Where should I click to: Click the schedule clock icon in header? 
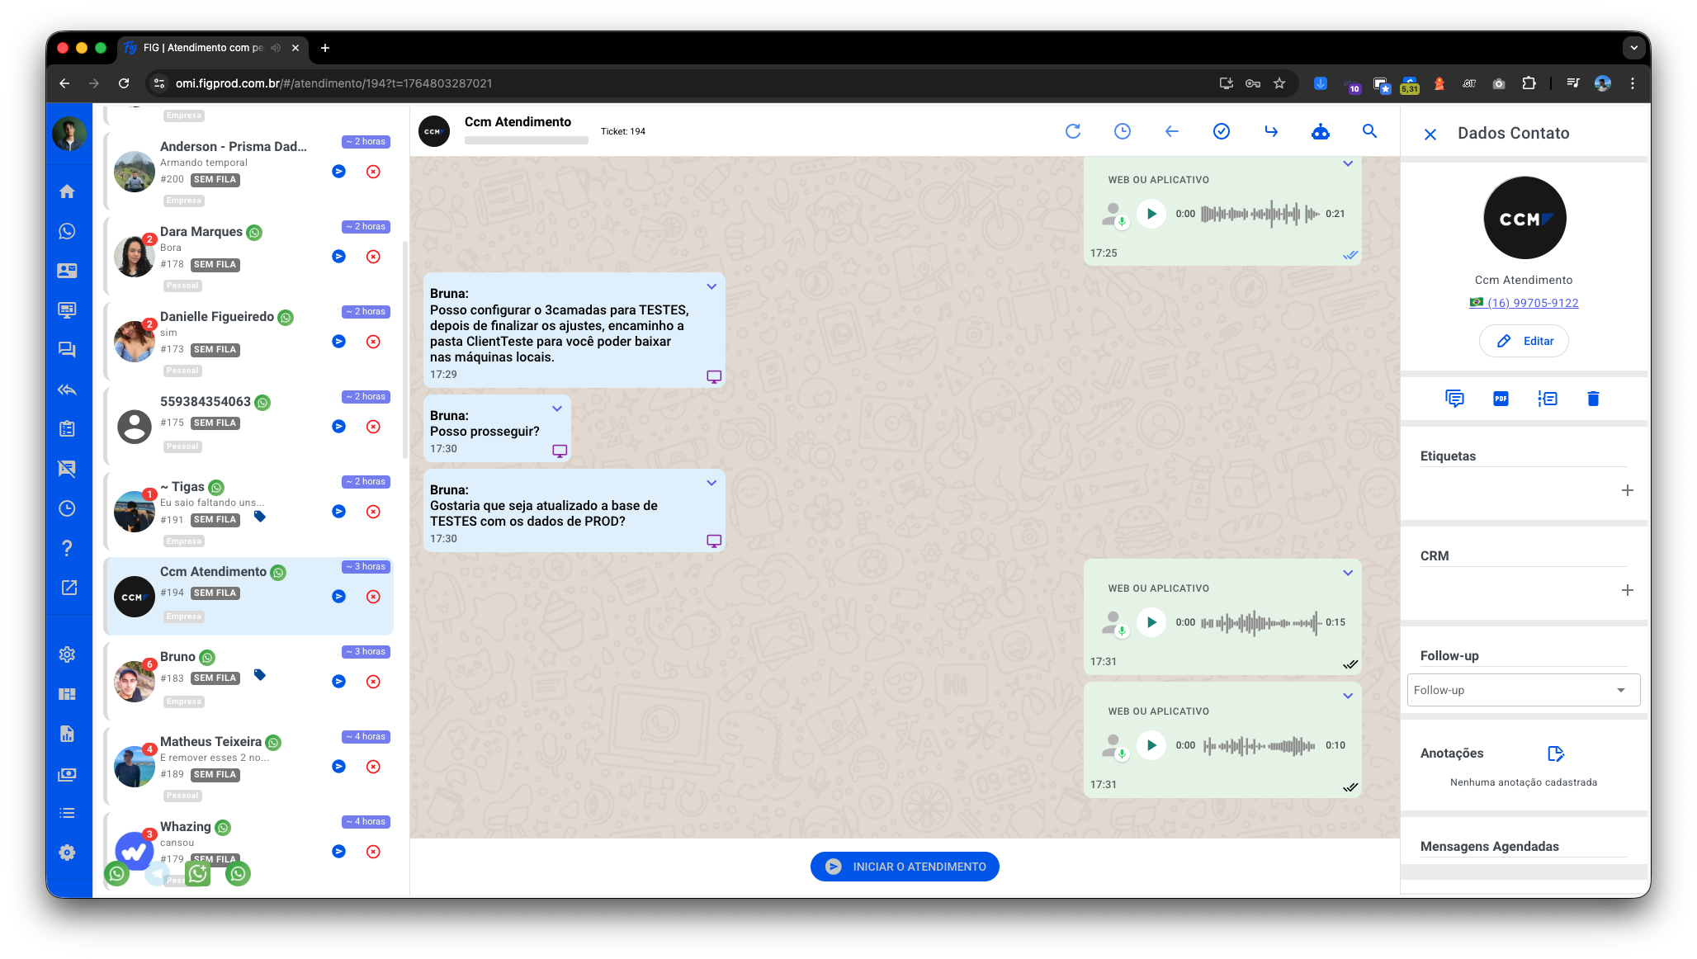1122,131
